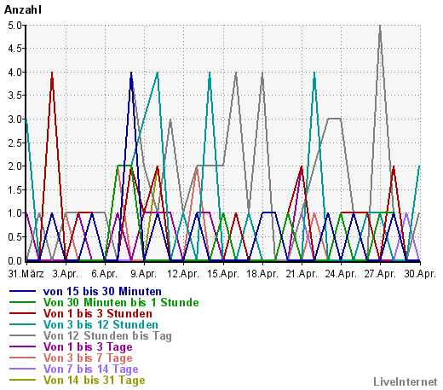This screenshot has width=443, height=390.
Task: Click the '12.Apr.' date label
Action: click(x=183, y=274)
